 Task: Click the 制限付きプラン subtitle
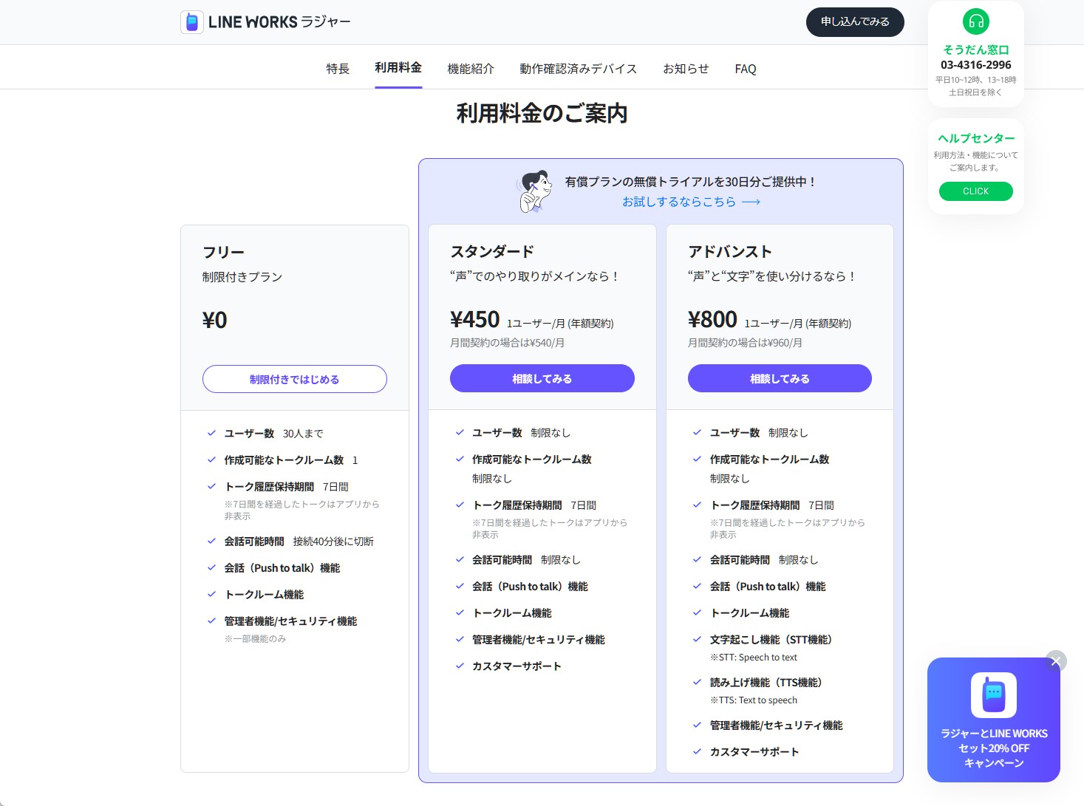coord(242,277)
